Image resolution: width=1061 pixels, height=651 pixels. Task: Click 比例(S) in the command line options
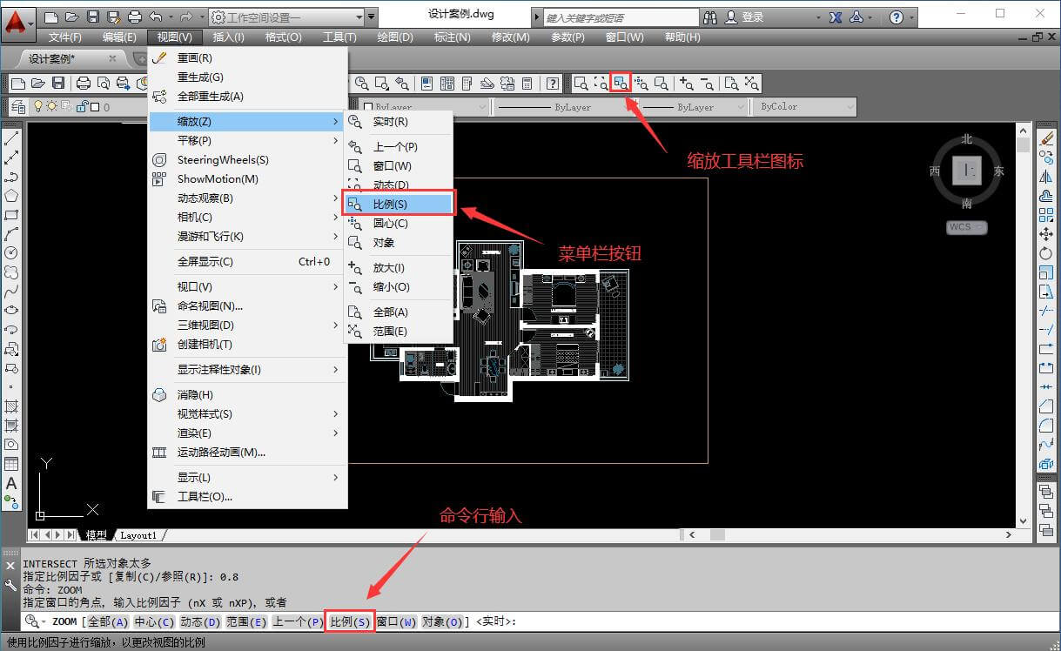point(349,621)
